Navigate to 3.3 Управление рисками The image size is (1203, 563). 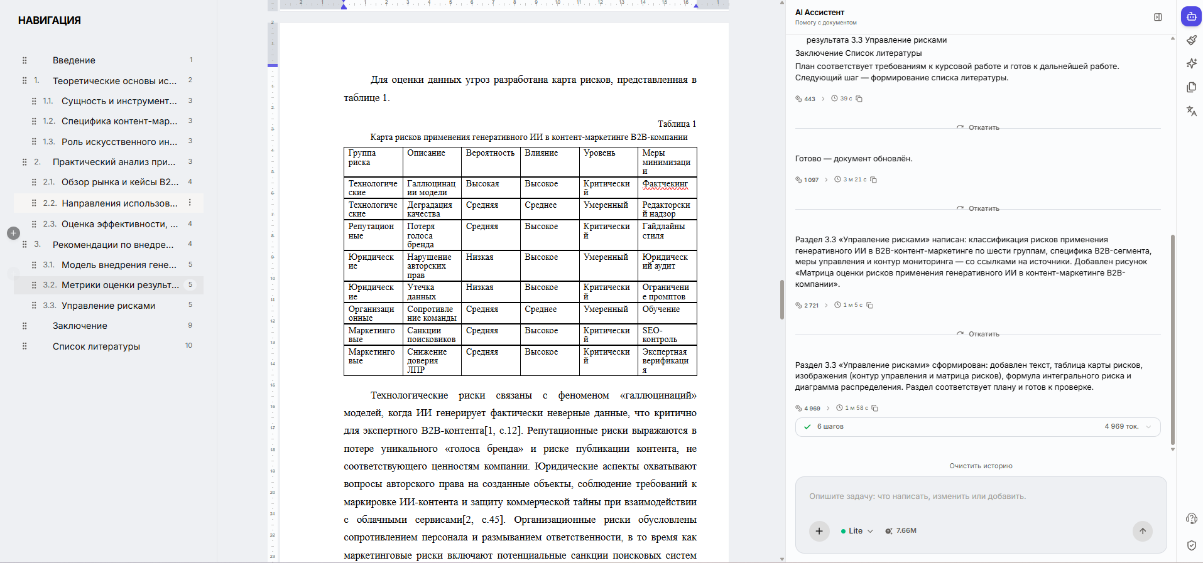pyautogui.click(x=108, y=306)
